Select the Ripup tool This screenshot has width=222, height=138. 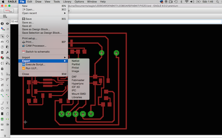click(7, 96)
